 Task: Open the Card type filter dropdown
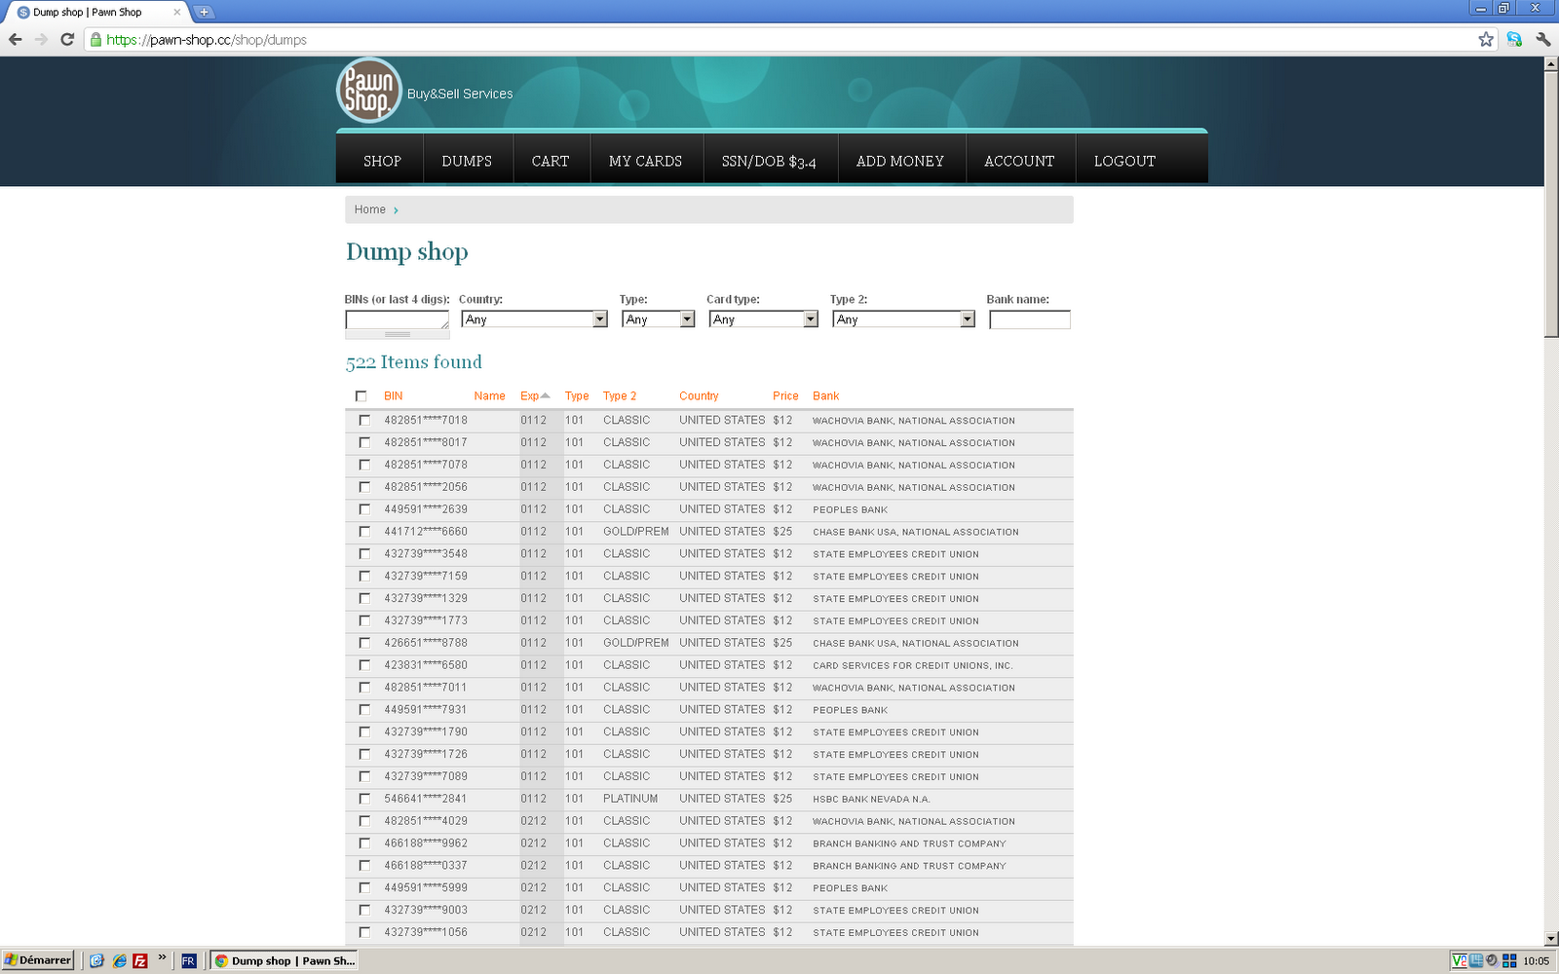pos(763,319)
